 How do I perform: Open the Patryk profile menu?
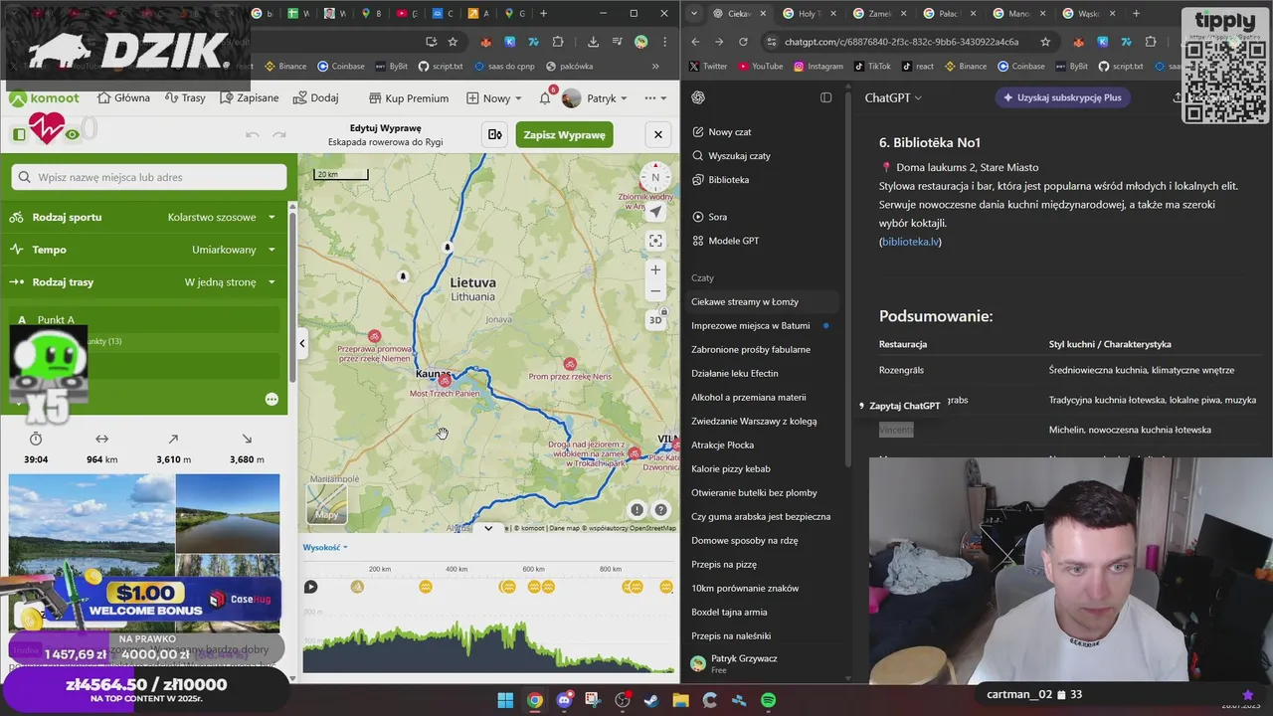coord(595,98)
